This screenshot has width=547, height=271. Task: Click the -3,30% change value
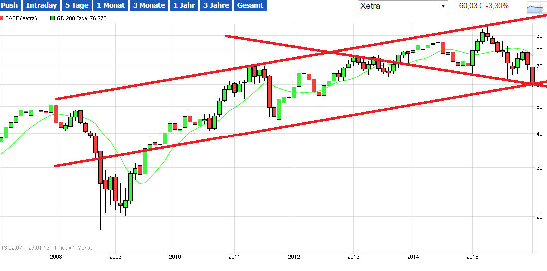click(x=496, y=6)
